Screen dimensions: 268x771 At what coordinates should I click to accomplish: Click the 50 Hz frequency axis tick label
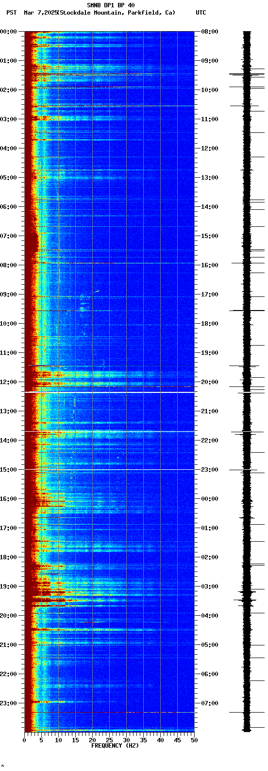pos(194,740)
